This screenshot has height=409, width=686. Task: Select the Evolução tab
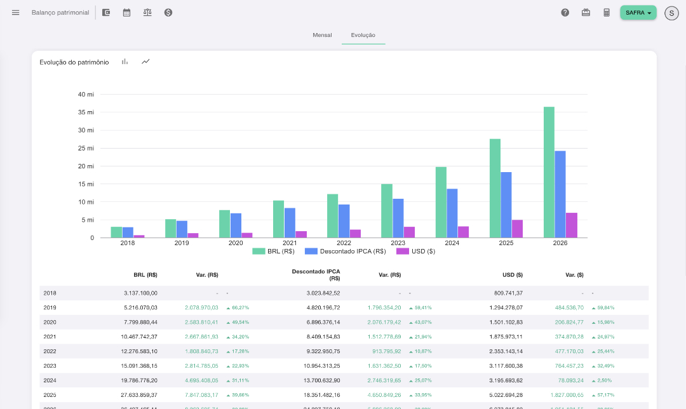click(363, 35)
